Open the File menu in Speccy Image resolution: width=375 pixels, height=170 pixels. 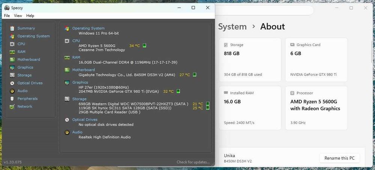[x=7, y=16]
